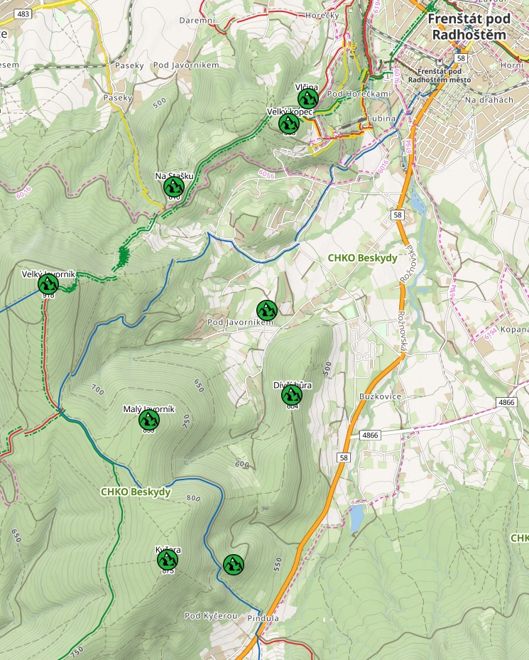The width and height of the screenshot is (529, 660).
Task: Click the Na drahách locality label
Action: [x=489, y=100]
